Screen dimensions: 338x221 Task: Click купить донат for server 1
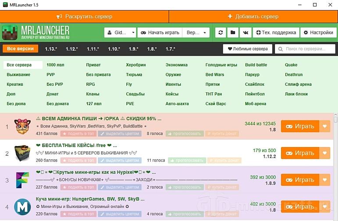(222, 133)
